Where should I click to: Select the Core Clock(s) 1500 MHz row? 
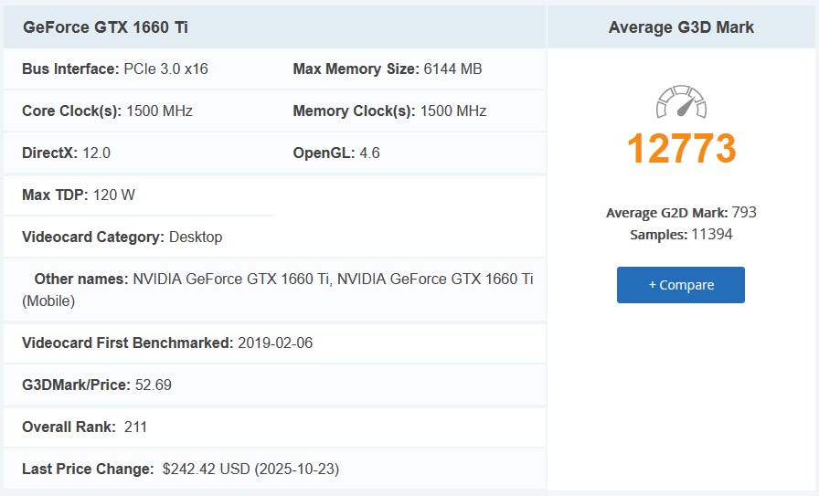pos(107,111)
